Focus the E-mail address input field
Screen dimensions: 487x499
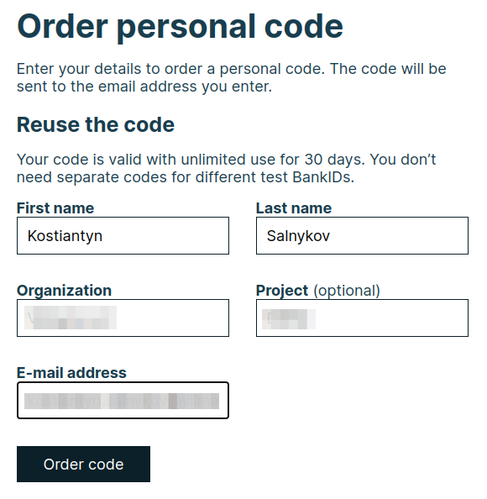click(123, 401)
